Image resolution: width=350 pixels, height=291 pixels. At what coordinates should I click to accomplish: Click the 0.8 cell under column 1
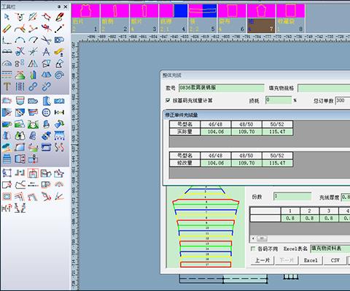(290, 219)
